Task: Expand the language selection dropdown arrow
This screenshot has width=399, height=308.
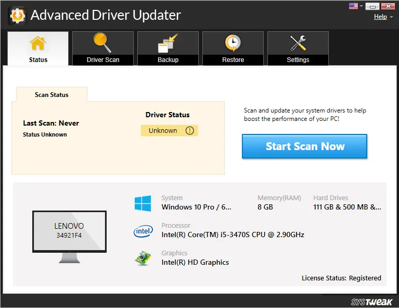Action: 362,6
